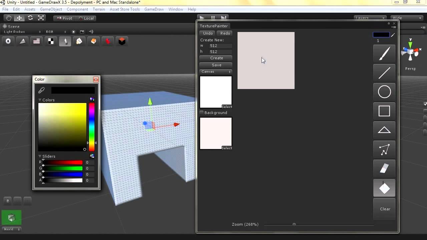Click the red shape GameDraw tool

pos(108,41)
